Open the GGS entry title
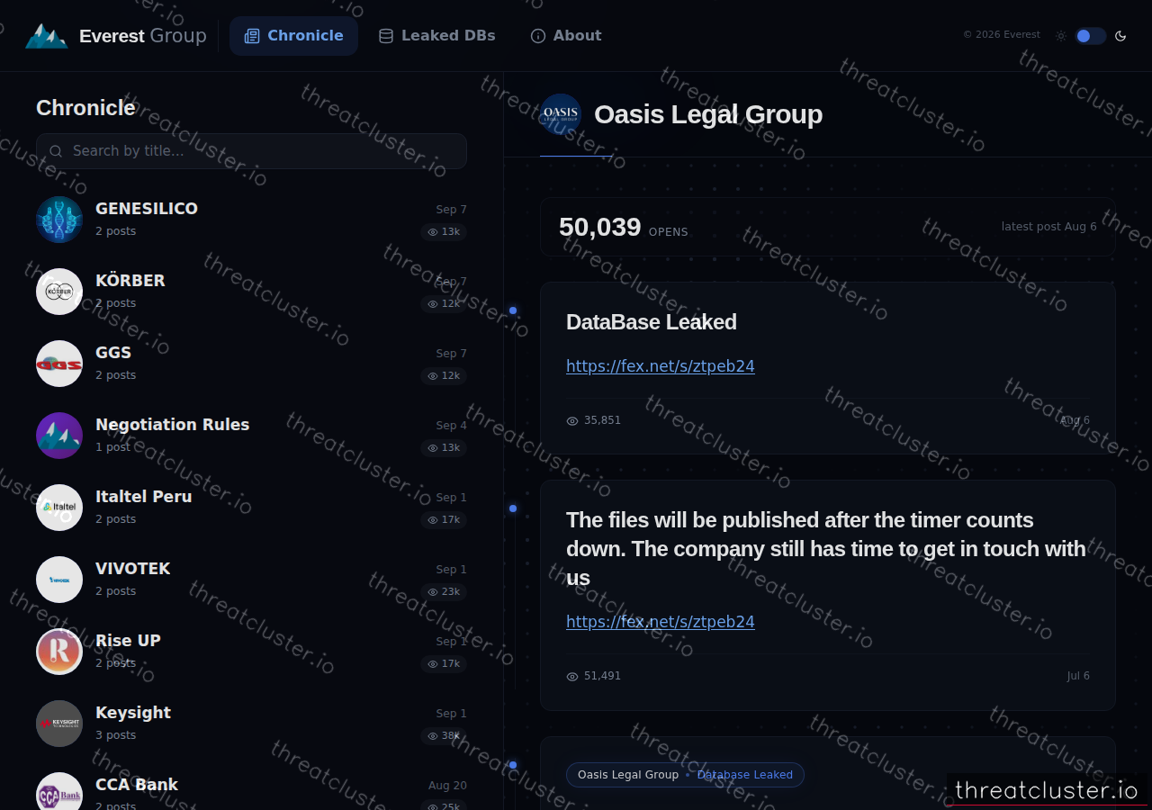The height and width of the screenshot is (810, 1152). tap(113, 353)
